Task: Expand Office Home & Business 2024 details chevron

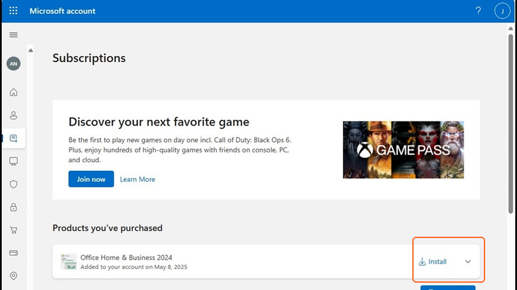Action: [468, 262]
